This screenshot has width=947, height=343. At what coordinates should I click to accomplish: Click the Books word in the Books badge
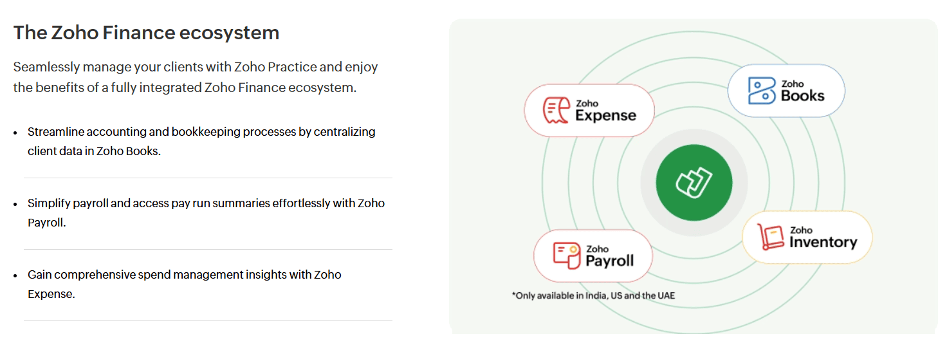click(x=802, y=96)
